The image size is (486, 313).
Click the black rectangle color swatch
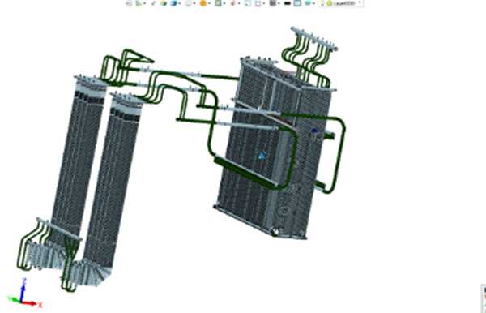288,3
